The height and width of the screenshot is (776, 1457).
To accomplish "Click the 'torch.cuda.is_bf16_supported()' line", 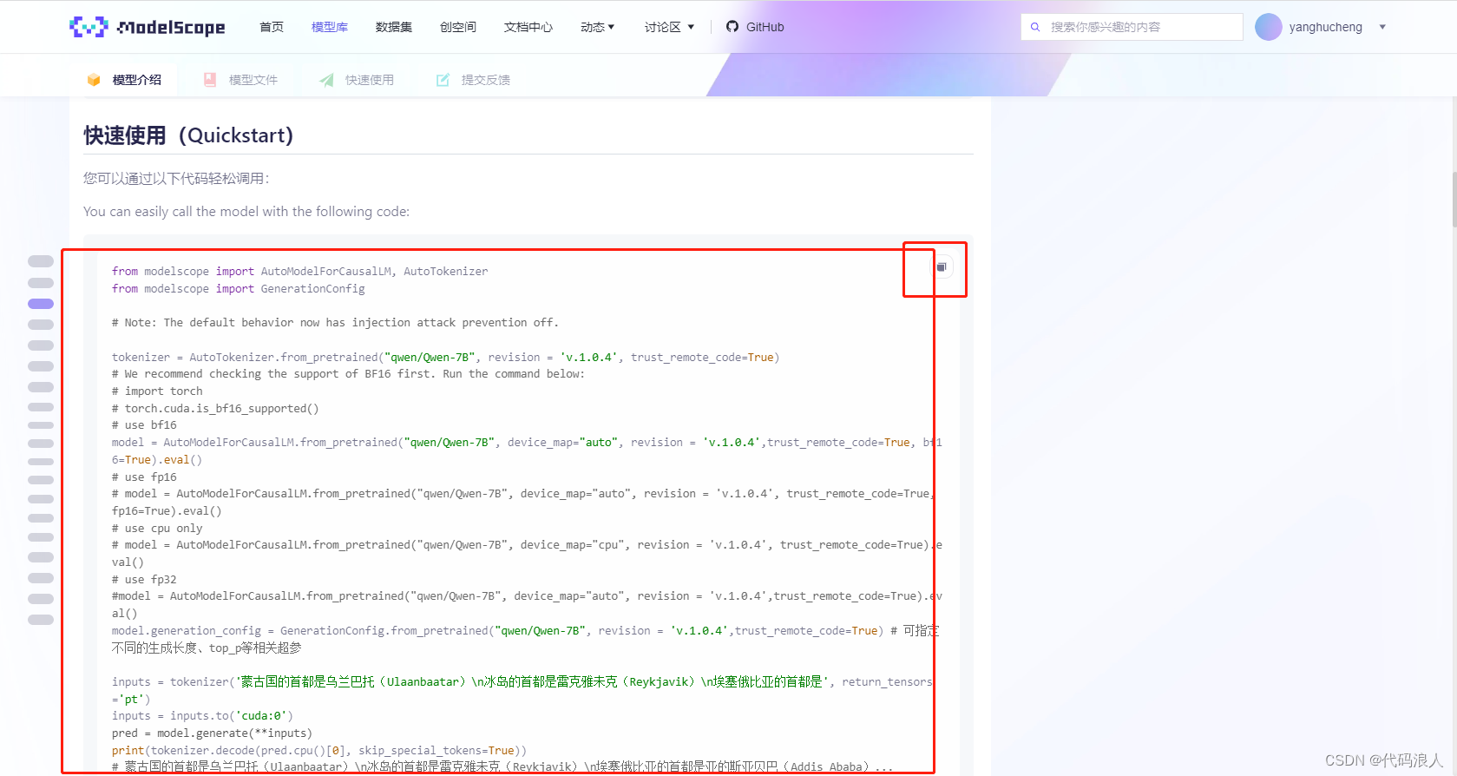I will click(215, 409).
